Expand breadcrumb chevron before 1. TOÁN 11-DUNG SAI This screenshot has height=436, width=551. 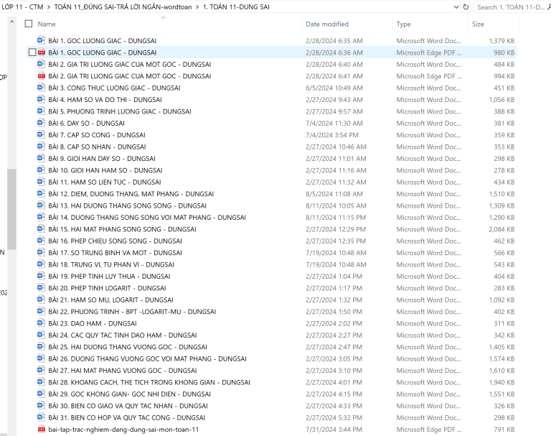pyautogui.click(x=197, y=6)
